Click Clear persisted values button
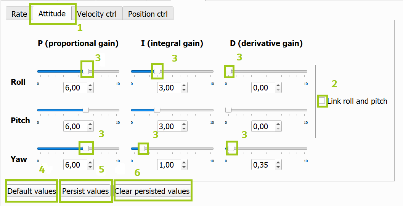The image size is (403, 206). point(152,191)
